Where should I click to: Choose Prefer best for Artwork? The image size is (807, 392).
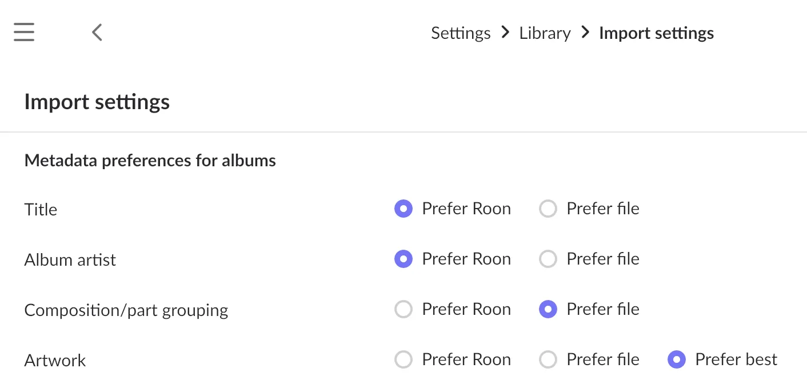pyautogui.click(x=677, y=360)
